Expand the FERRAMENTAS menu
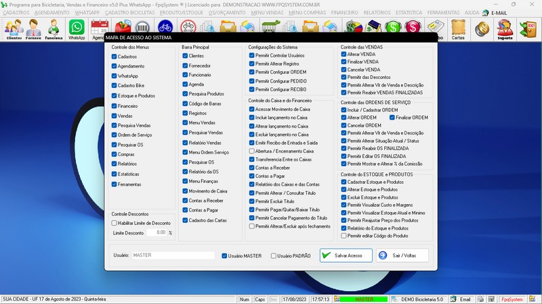This screenshot has height=304, width=542. point(444,13)
